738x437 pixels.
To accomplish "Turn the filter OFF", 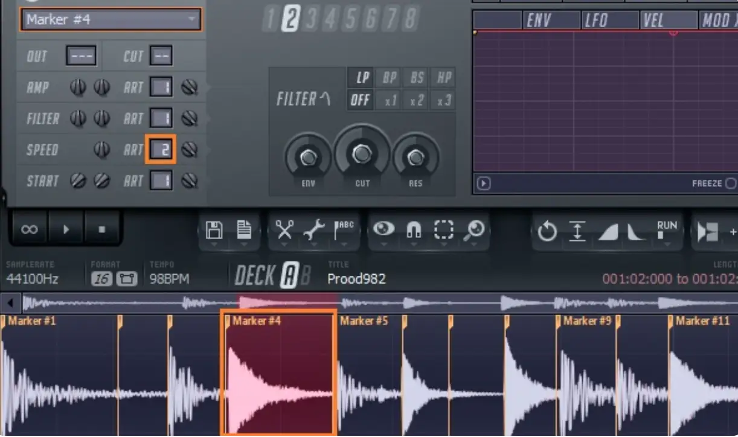I will (x=360, y=100).
